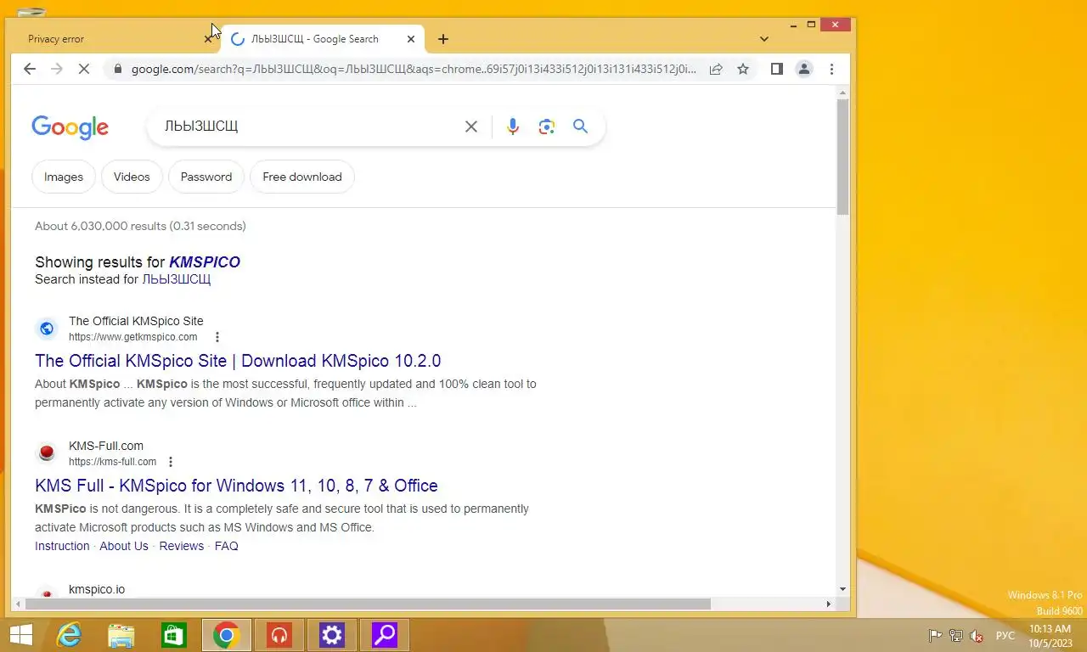
Task: Click the getkmspico.com globe favicon
Action: [47, 329]
